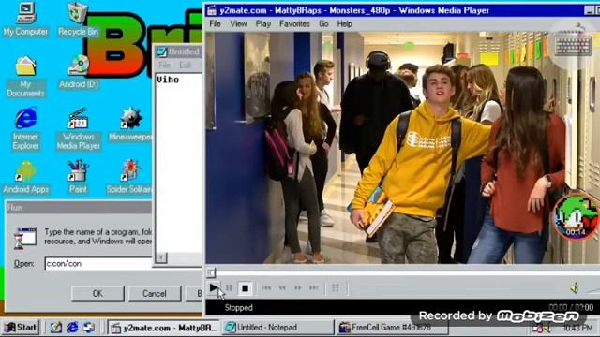The width and height of the screenshot is (600, 337).
Task: Click the Play button in Media Player
Action: (x=214, y=287)
